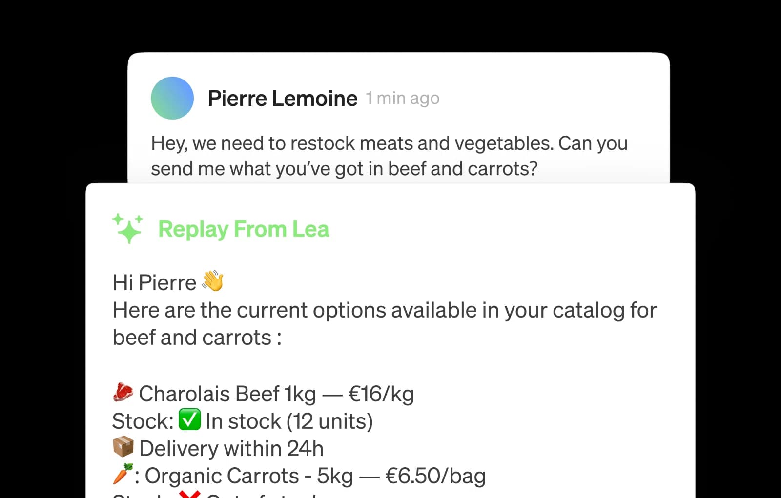
Task: Click the "In stock (12 units)" status text
Action: [x=289, y=421]
